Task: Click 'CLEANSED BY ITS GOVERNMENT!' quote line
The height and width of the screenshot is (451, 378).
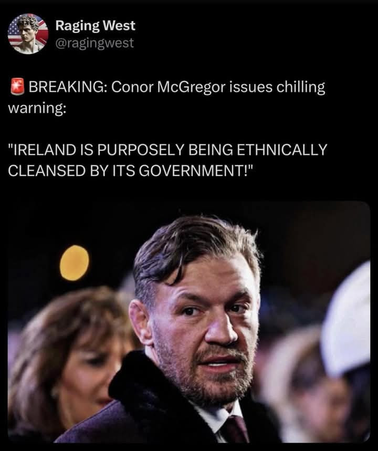Action: coord(130,171)
